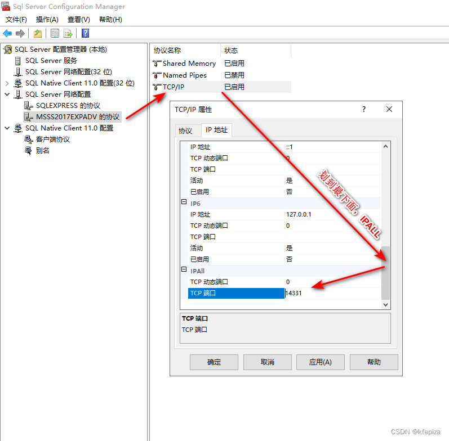Click the 客户端协议 icon

(28, 139)
